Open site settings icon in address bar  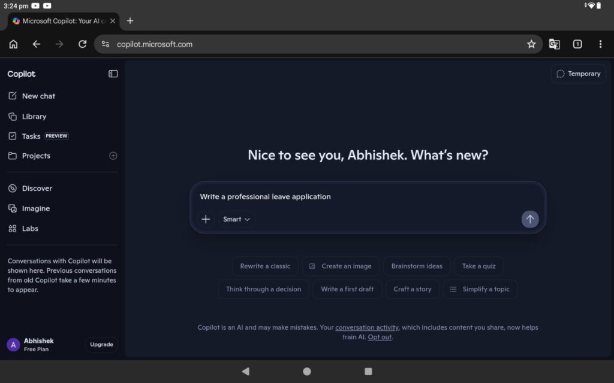106,44
